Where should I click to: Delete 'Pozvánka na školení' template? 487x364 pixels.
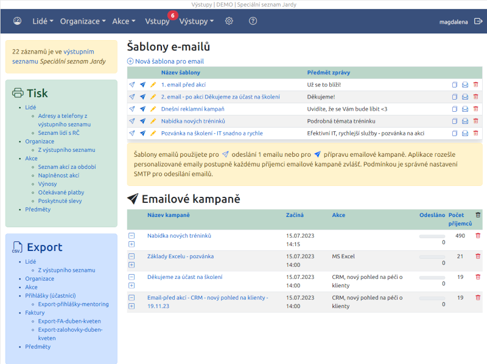point(475,133)
